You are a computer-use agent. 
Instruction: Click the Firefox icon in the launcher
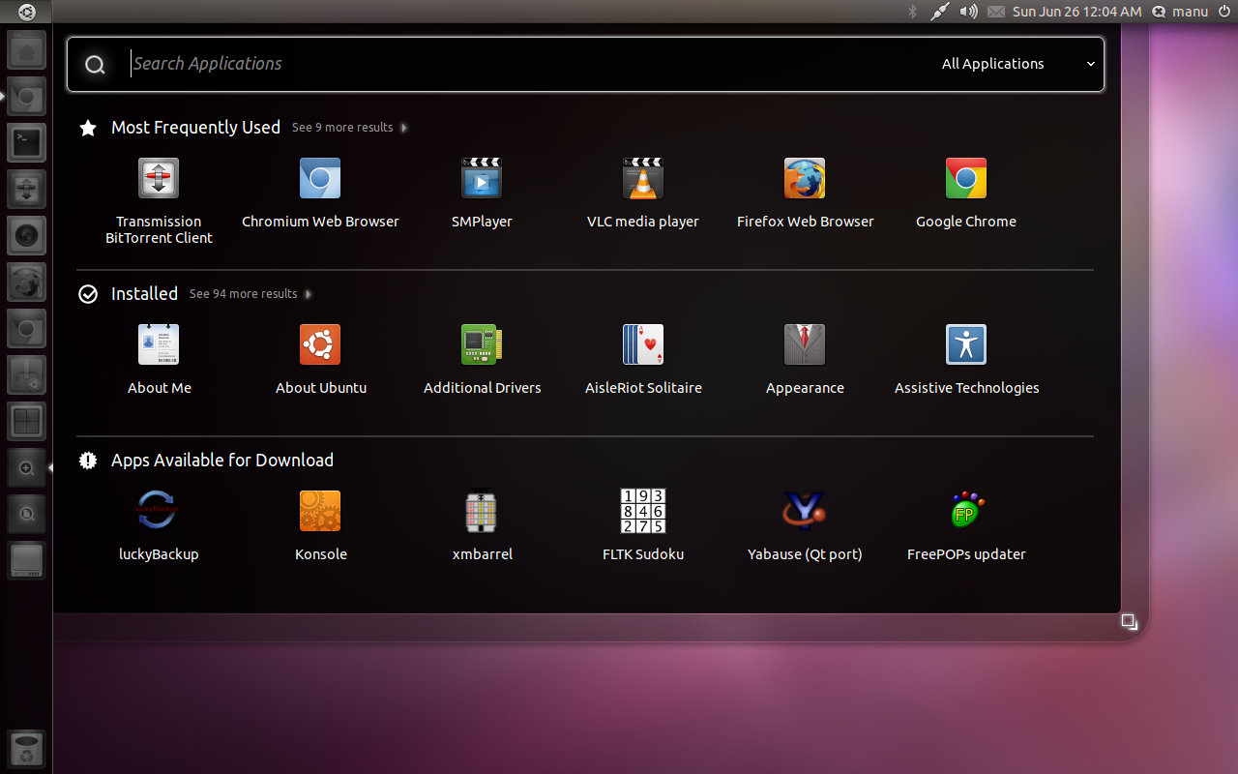[x=27, y=283]
